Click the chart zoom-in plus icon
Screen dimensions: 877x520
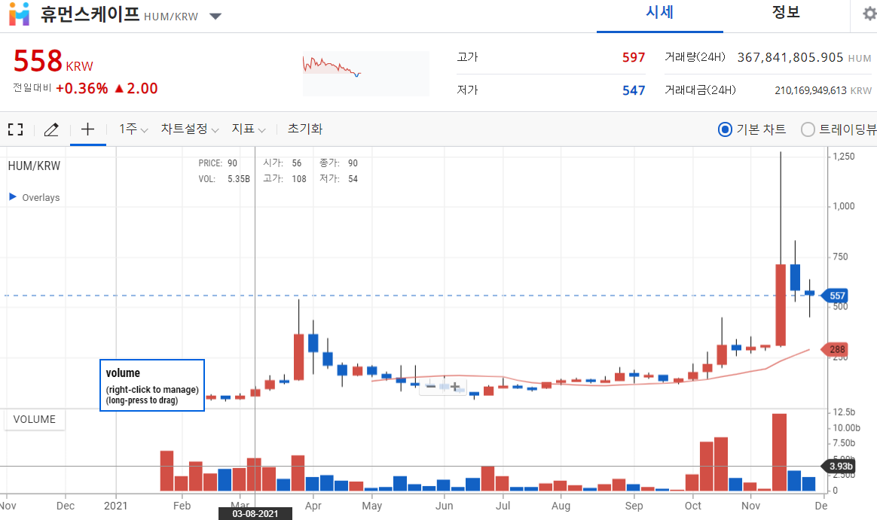[455, 386]
